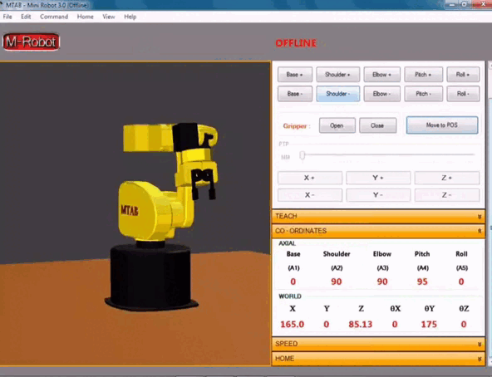Image resolution: width=492 pixels, height=377 pixels.
Task: Click the Shoulder + jog button
Action: click(337, 75)
